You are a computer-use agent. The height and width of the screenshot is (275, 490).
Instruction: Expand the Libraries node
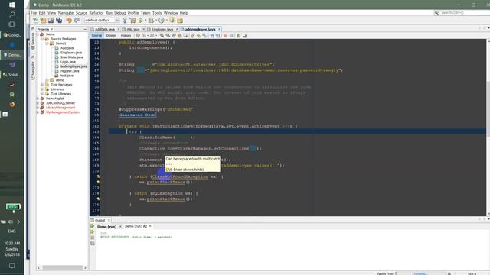click(x=43, y=89)
